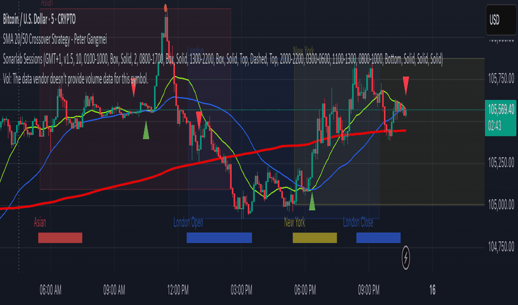This screenshot has width=518, height=305.
Task: Open the USD currency selector
Action: tap(501, 20)
